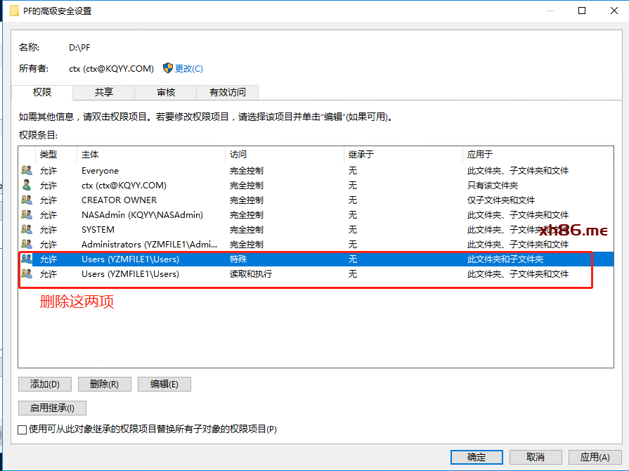Click the 编辑(E) button
629x471 pixels.
pyautogui.click(x=164, y=384)
